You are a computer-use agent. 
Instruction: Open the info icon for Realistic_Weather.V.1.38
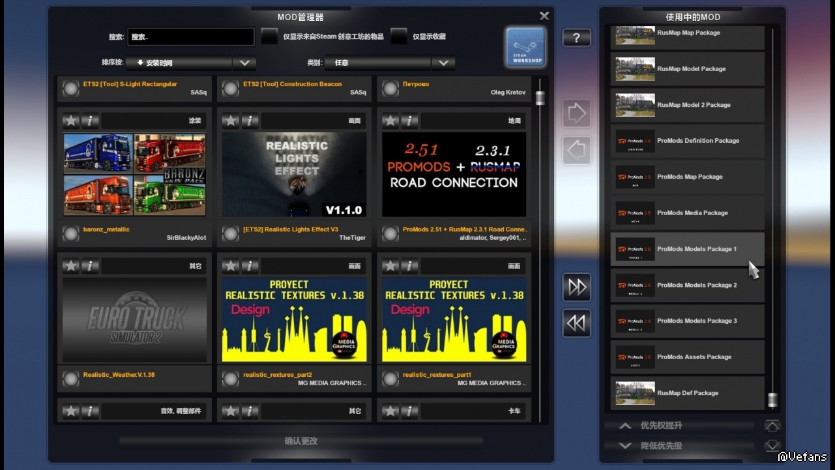(x=90, y=266)
